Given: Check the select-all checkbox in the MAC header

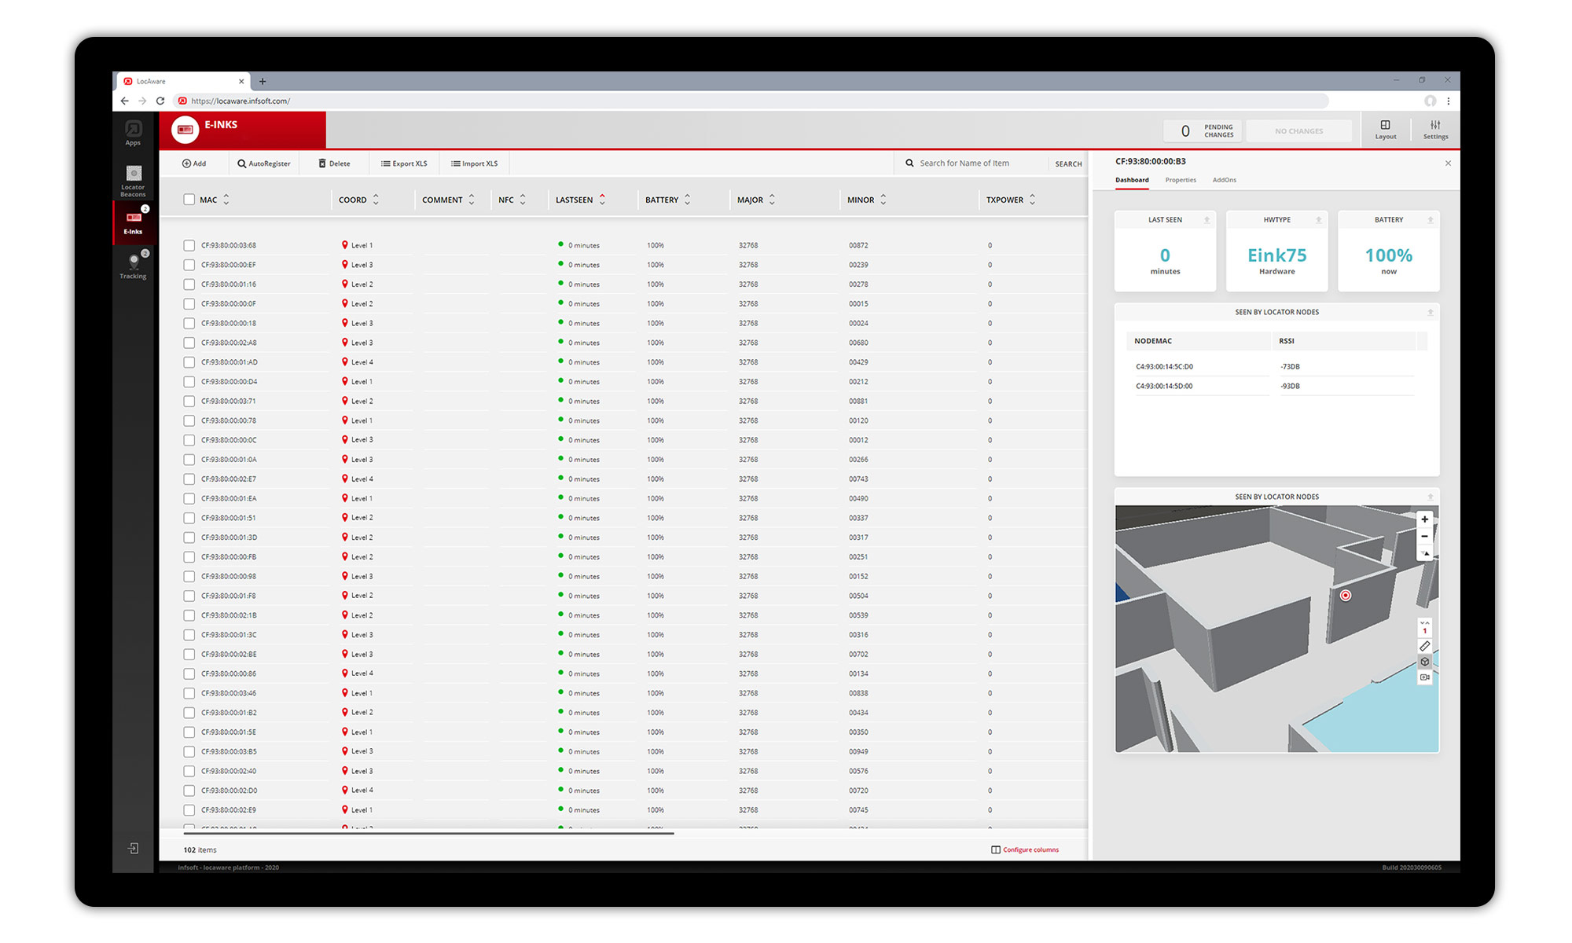Looking at the screenshot, I should point(189,200).
